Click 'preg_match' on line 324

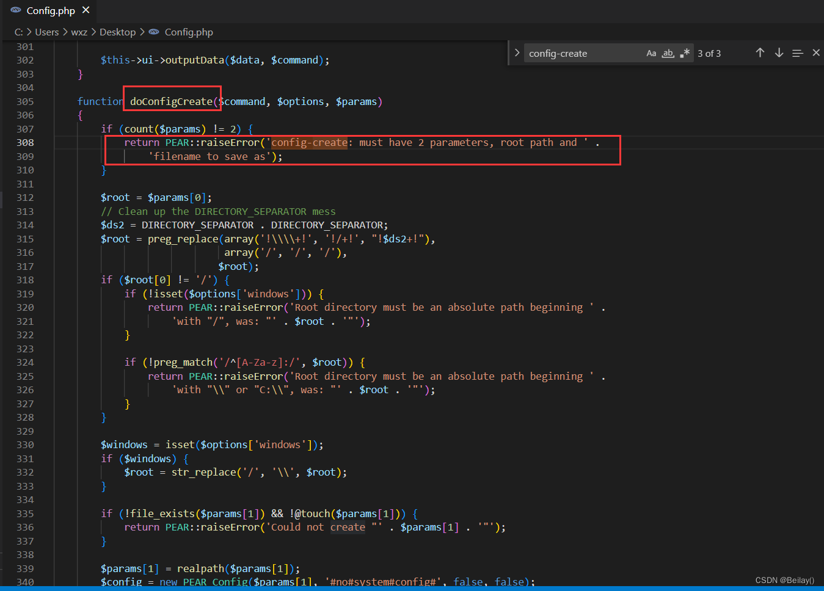(x=183, y=363)
